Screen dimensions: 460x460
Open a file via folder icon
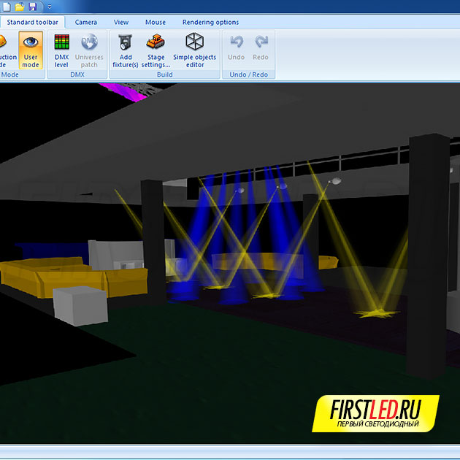(x=20, y=6)
